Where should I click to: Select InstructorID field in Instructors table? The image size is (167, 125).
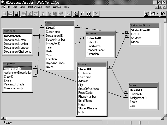point(94,38)
